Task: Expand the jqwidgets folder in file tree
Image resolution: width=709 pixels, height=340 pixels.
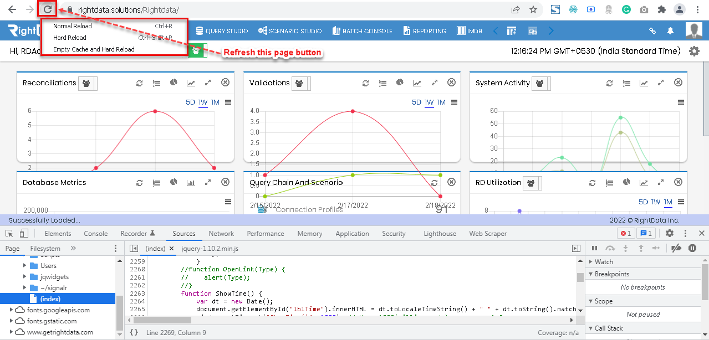Action: pyautogui.click(x=25, y=277)
